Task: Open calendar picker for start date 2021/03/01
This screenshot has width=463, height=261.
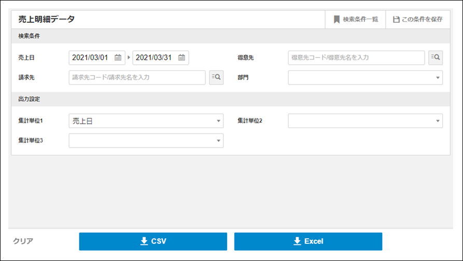Action: tap(118, 57)
